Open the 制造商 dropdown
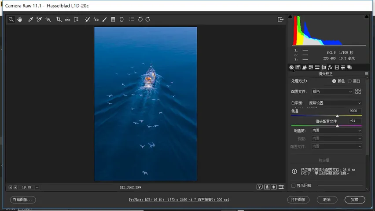Screen dimensions: 375x211 pos(337,131)
